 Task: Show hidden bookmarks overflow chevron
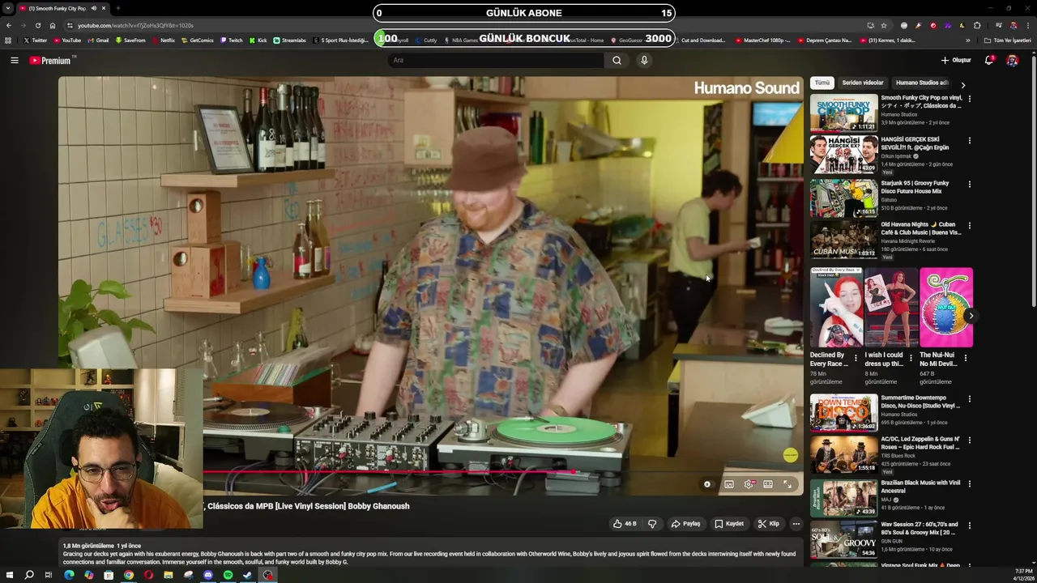pos(967,40)
